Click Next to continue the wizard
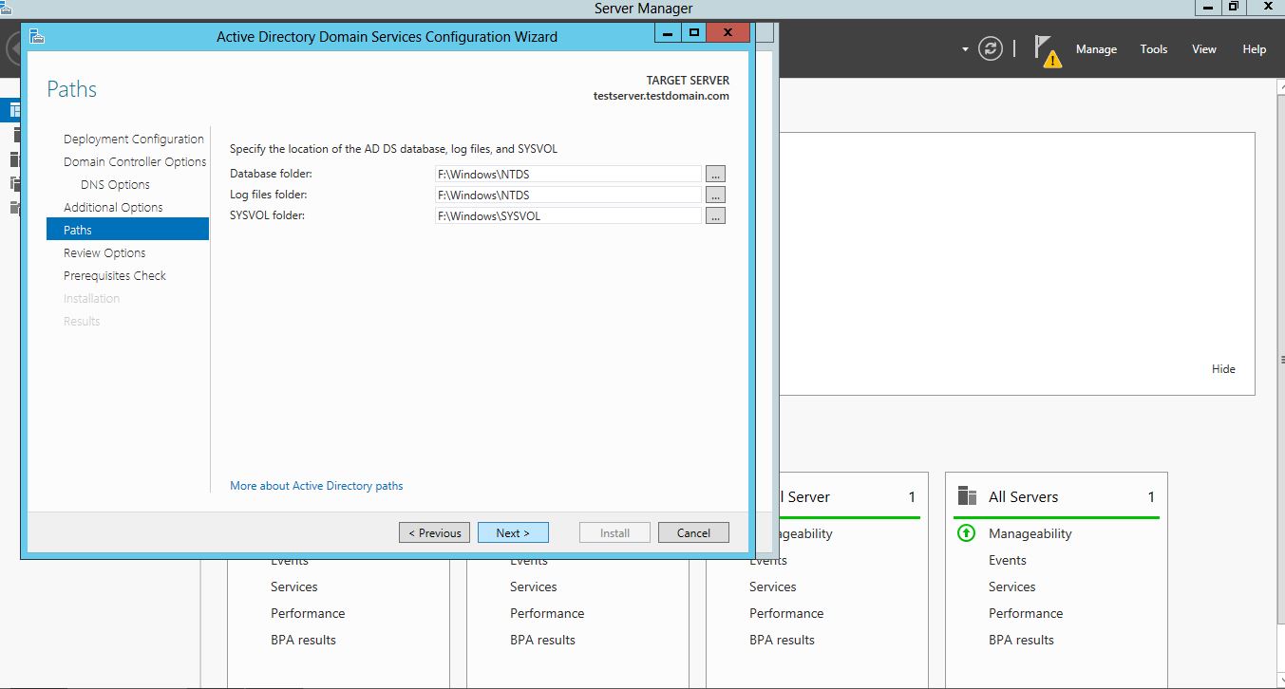 513,532
